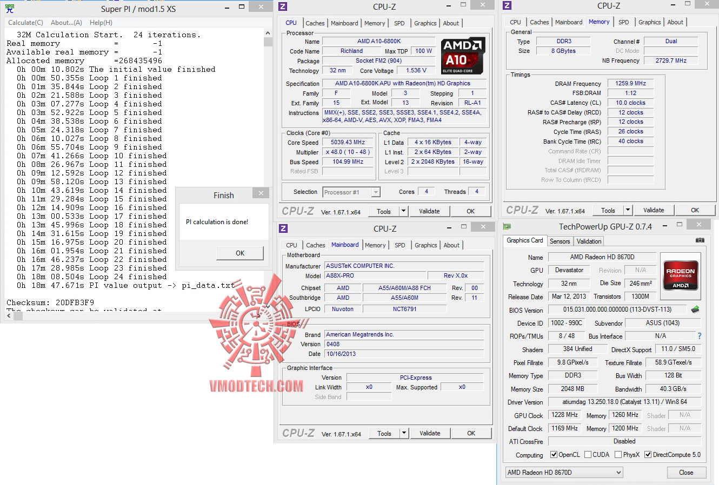Click the Close button in GPU-Z
719x485 pixels.
click(686, 473)
